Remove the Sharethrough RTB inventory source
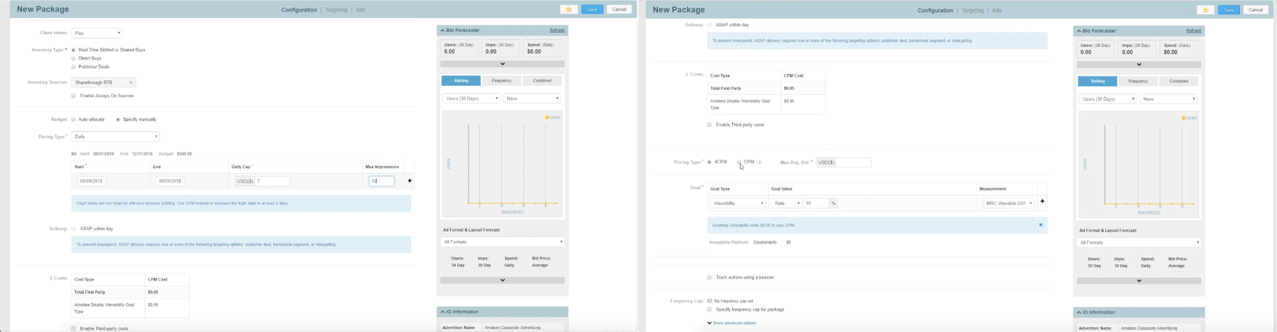 (131, 83)
